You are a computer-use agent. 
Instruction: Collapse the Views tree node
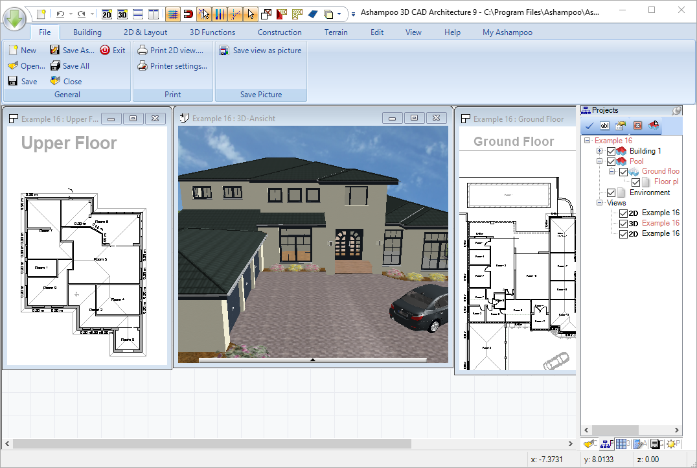pyautogui.click(x=599, y=202)
